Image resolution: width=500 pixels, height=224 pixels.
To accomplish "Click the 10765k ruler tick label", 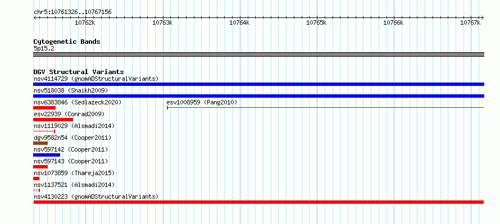I will tap(316, 23).
